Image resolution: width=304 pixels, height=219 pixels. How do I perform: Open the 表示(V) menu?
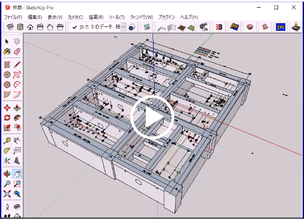pos(55,17)
